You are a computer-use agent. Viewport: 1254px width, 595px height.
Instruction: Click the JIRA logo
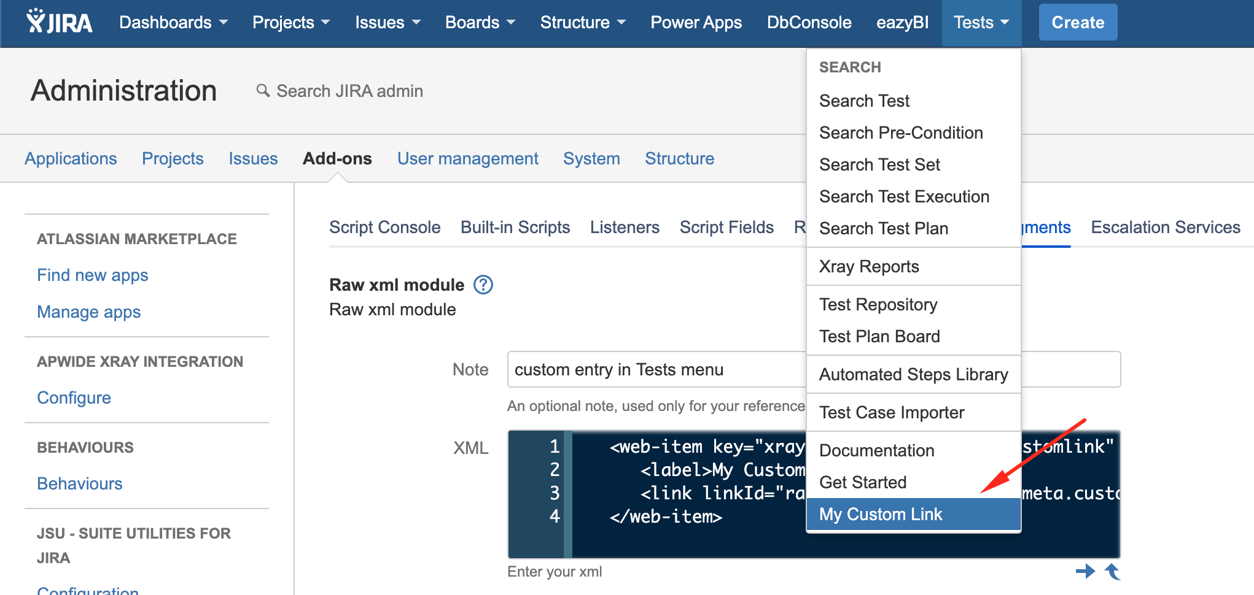coord(59,22)
